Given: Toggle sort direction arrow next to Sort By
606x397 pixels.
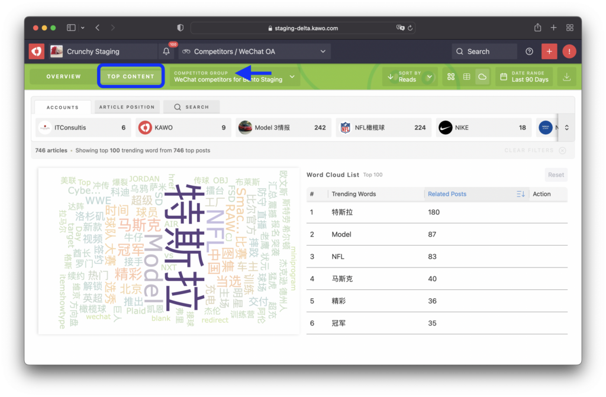Looking at the screenshot, I should click(x=391, y=76).
